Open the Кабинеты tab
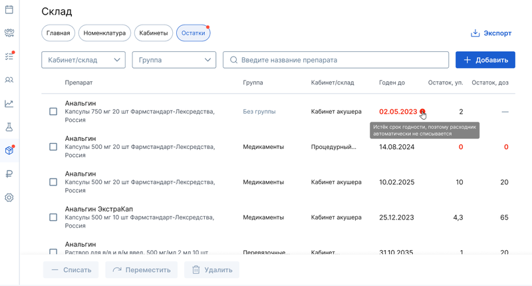 154,33
